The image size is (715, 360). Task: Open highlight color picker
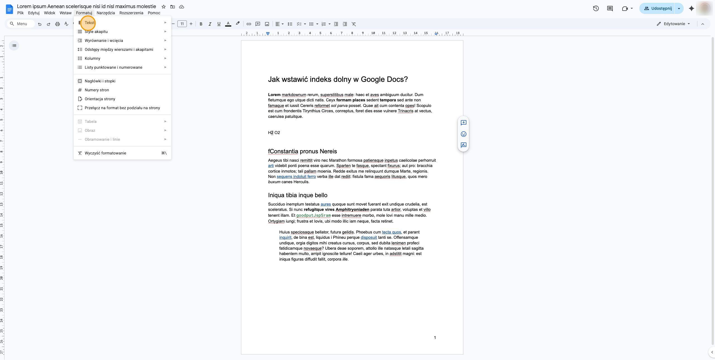click(x=238, y=24)
